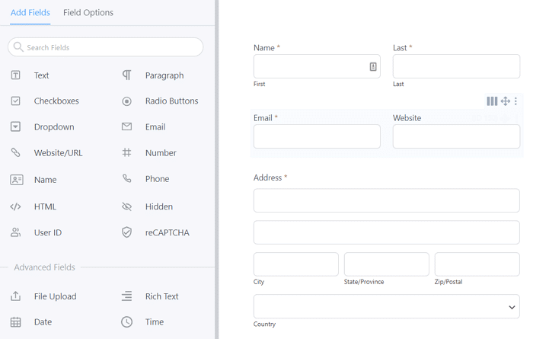Switch to the Field Options tab
The image size is (533, 339).
(88, 13)
